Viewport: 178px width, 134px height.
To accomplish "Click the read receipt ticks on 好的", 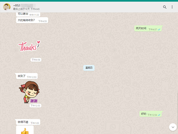I will coord(159,115).
